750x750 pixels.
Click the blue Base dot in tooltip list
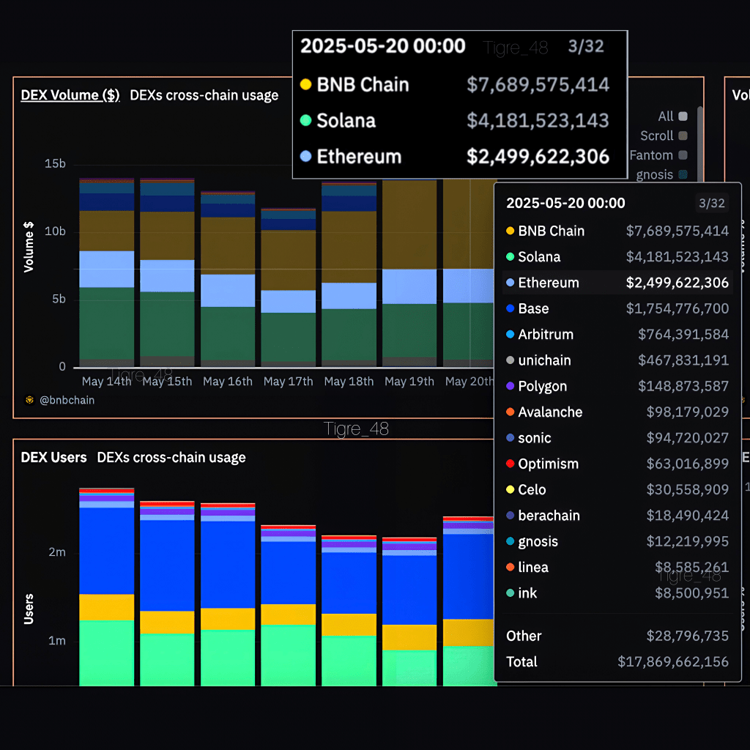510,309
